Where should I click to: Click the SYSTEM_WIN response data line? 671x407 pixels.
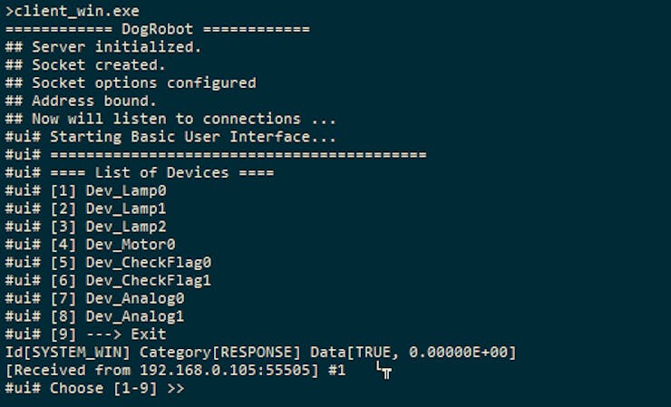260,353
